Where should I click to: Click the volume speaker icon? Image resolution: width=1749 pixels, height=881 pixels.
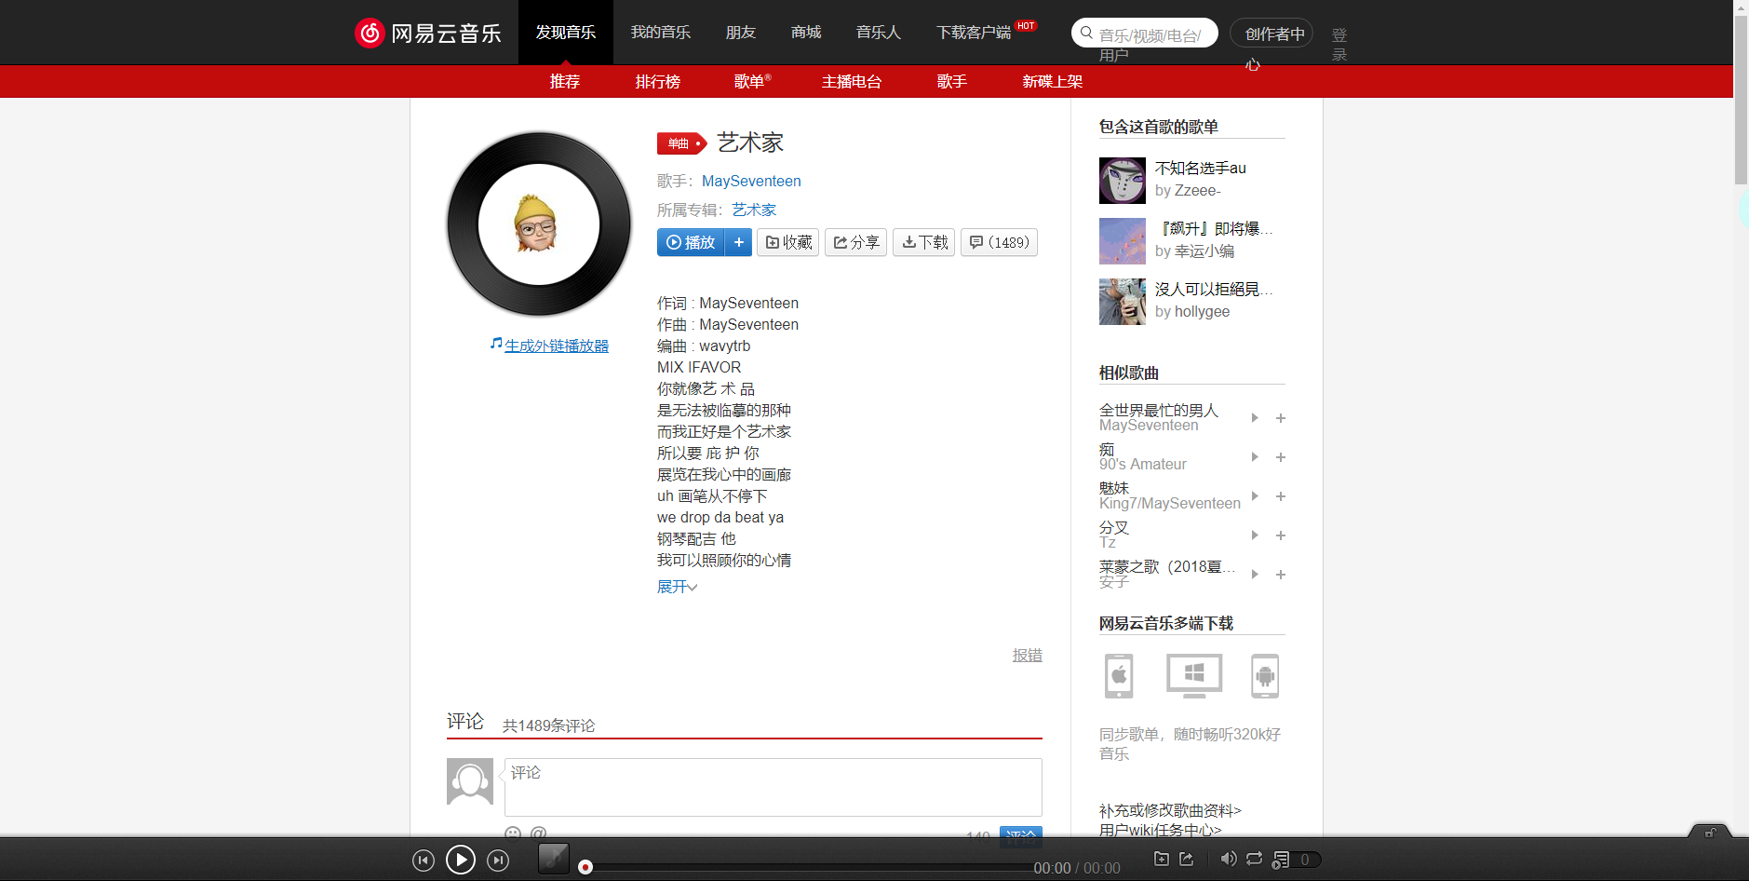pyautogui.click(x=1229, y=859)
